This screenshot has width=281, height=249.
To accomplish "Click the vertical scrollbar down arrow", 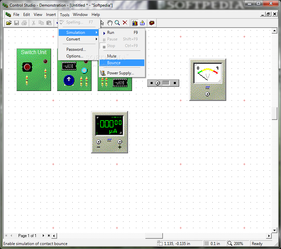I will 274,230.
